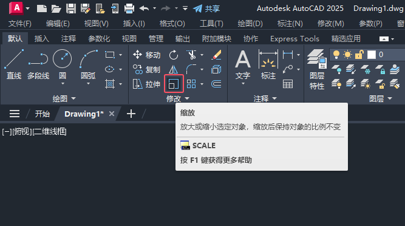This screenshot has height=226, width=405.
Task: Switch to the 插入 ribbon tab
Action: (x=41, y=39)
